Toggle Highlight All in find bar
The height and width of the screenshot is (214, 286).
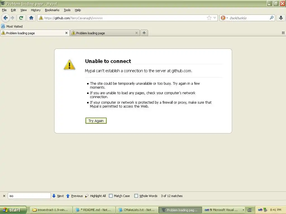pyautogui.click(x=96, y=196)
